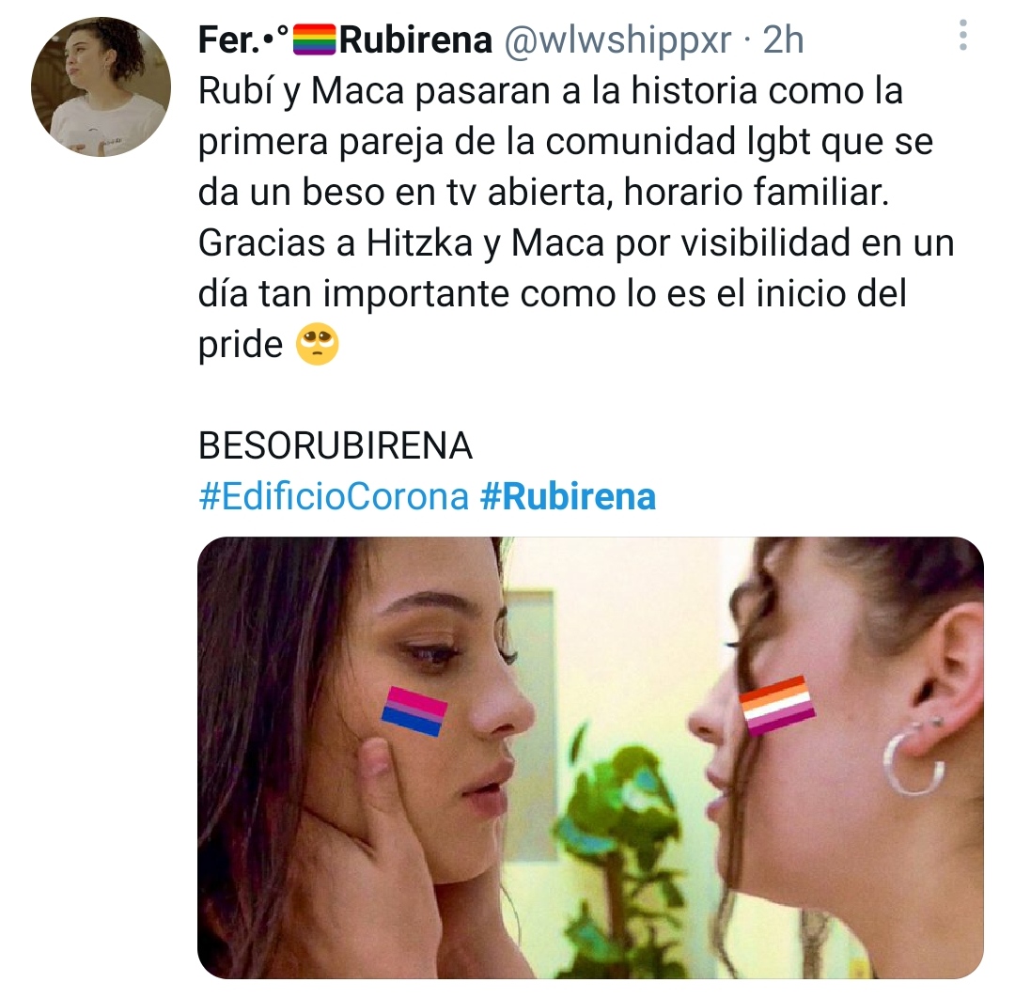Image resolution: width=1015 pixels, height=998 pixels.
Task: Open the @wlwshippxr handle link
Action: pyautogui.click(x=617, y=40)
